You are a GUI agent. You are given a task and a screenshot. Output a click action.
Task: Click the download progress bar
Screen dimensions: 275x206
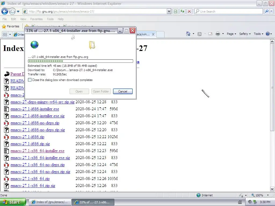tap(81, 61)
